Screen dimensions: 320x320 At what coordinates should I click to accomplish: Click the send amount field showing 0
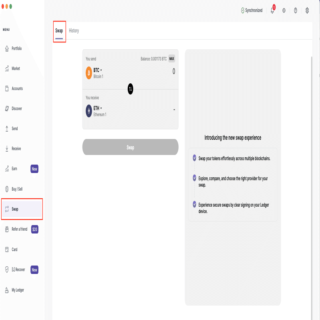[x=174, y=71]
